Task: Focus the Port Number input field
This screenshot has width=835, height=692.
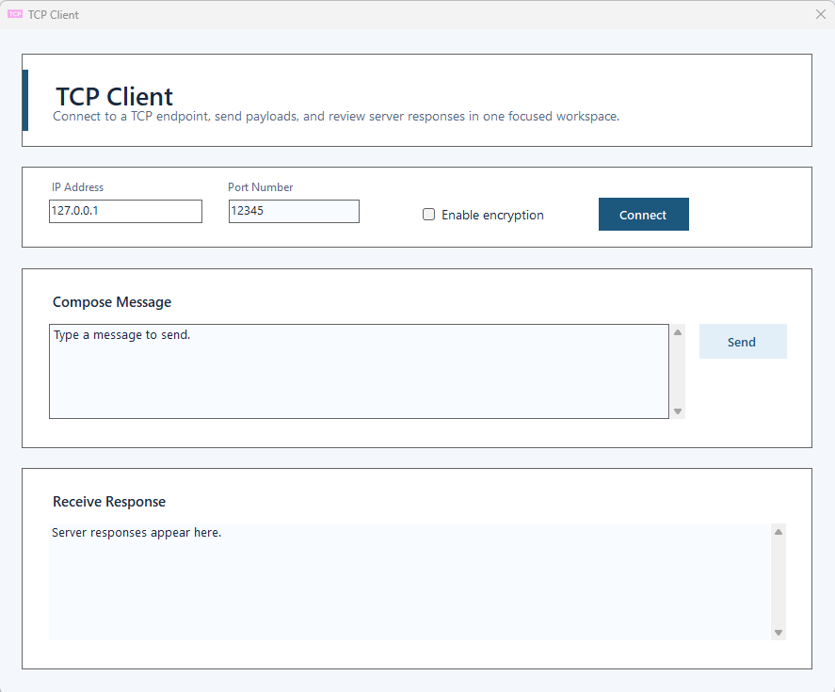Action: point(294,211)
